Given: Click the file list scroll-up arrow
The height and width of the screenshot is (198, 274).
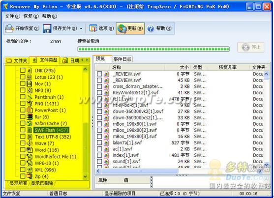Looking at the screenshot, I should (266, 74).
